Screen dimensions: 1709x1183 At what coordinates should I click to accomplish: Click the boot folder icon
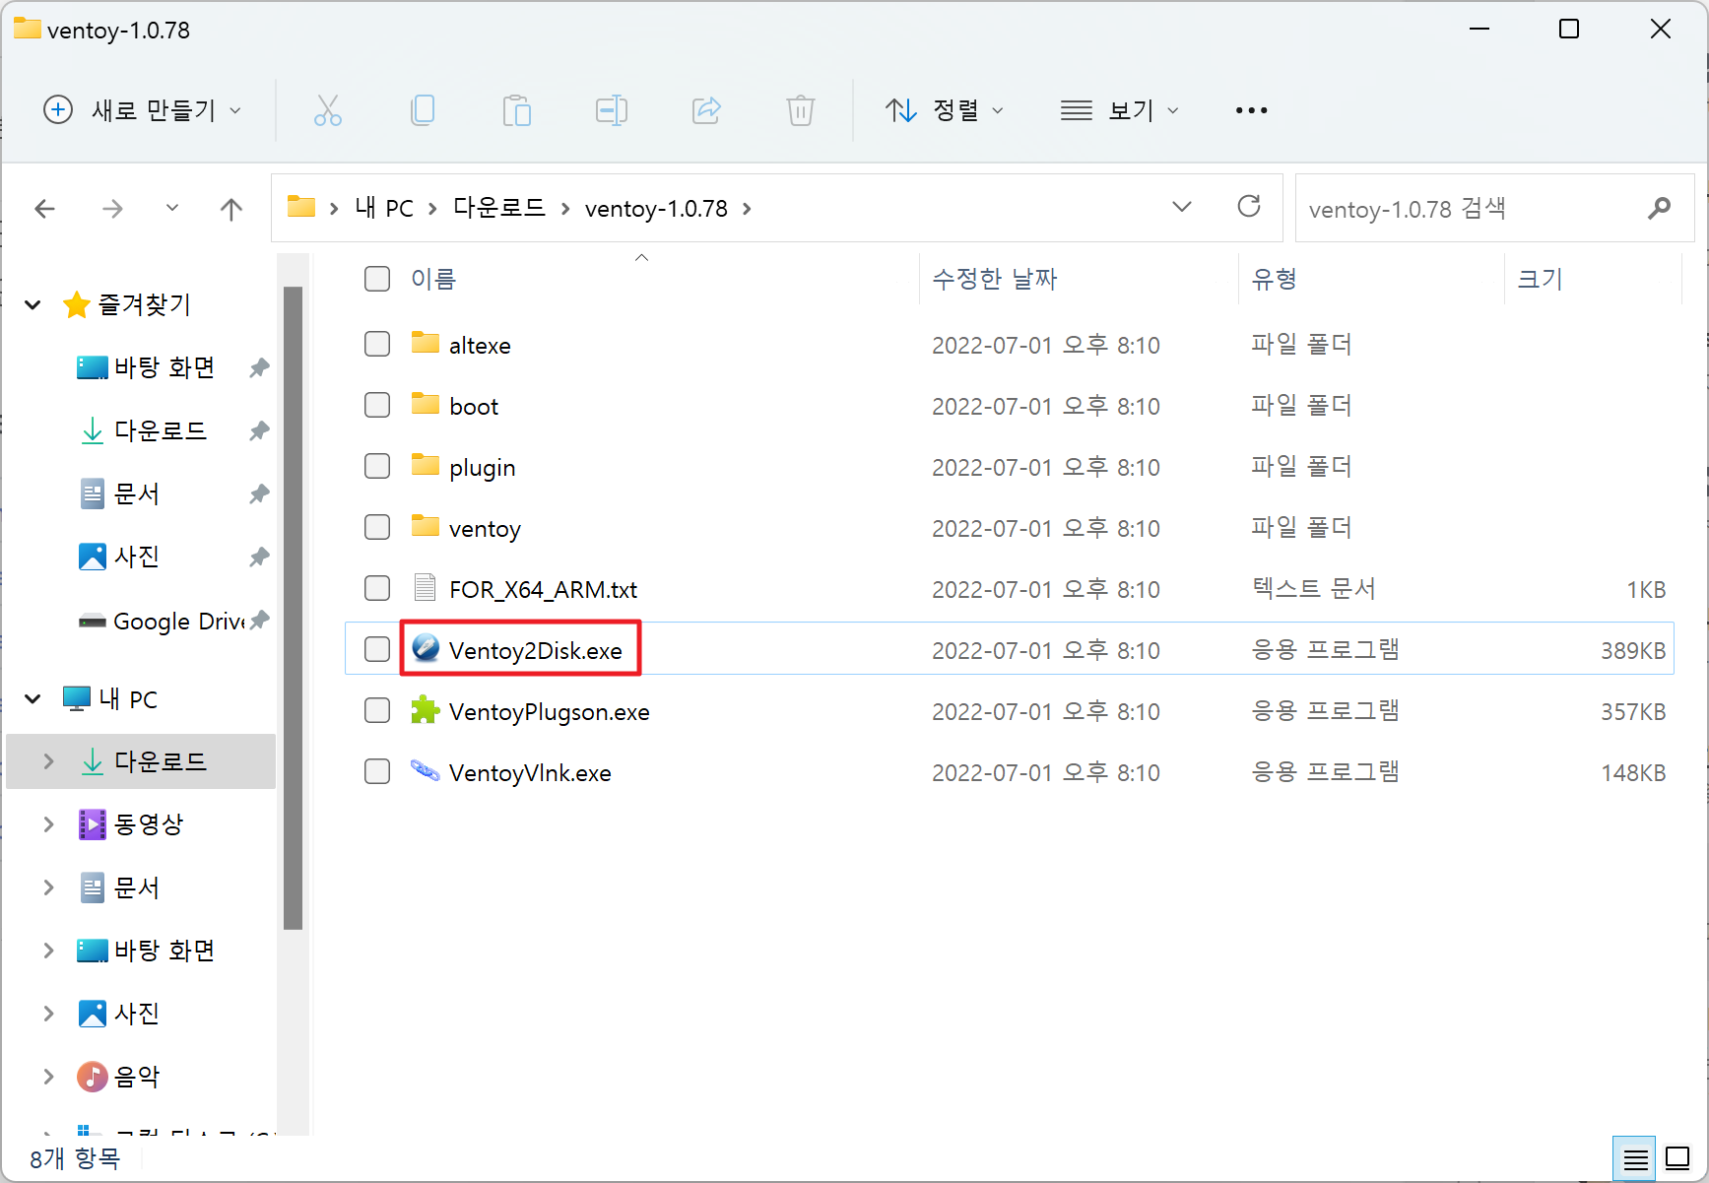[426, 404]
